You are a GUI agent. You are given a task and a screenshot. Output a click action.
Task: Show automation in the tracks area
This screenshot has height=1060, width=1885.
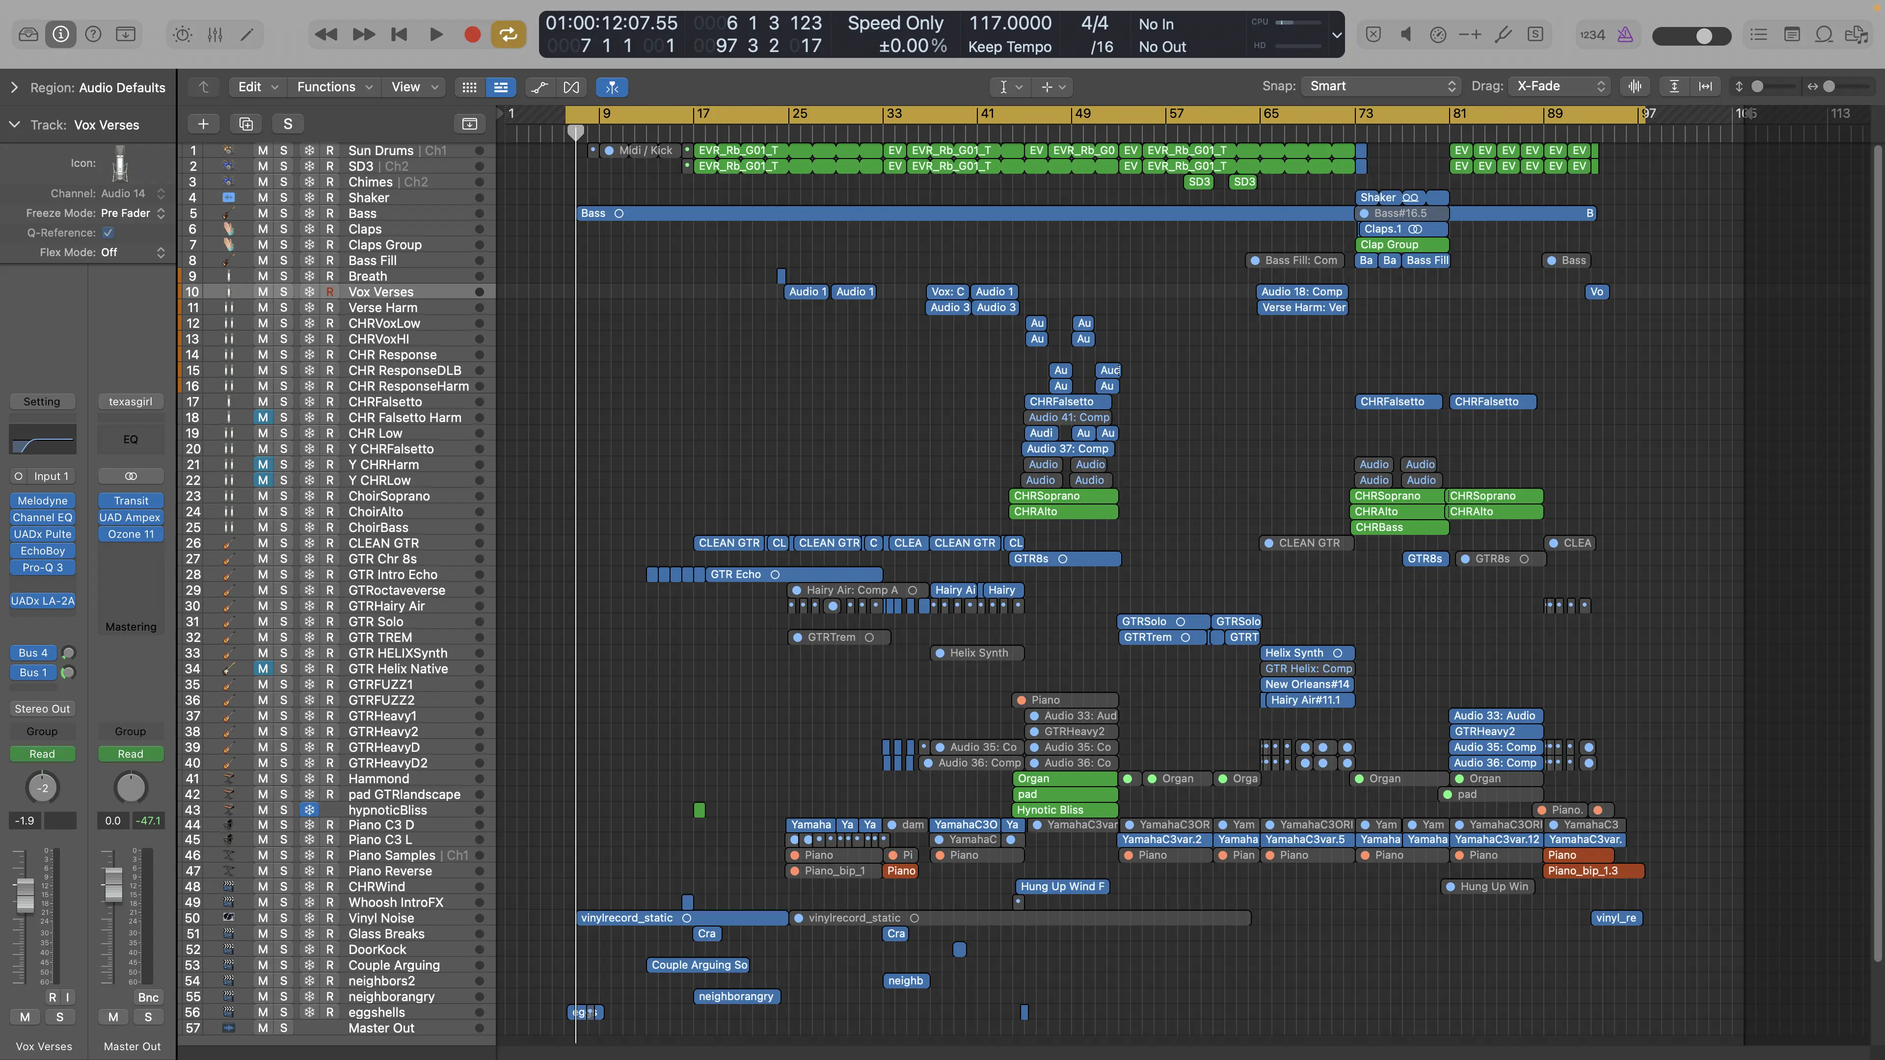pos(539,87)
